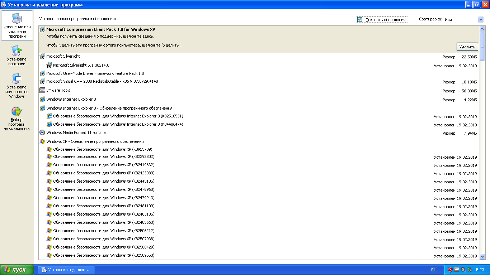Click the VMware Tools program icon
This screenshot has width=490, height=275.
(x=42, y=90)
